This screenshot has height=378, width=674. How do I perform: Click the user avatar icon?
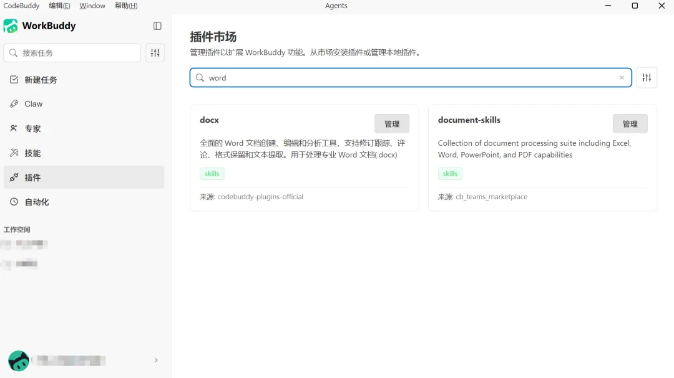tap(19, 361)
